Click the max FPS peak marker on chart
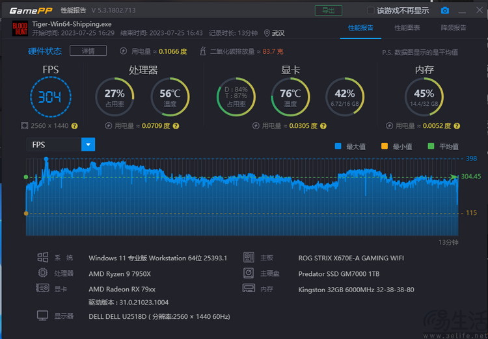The height and width of the screenshot is (339, 488). pos(46,159)
